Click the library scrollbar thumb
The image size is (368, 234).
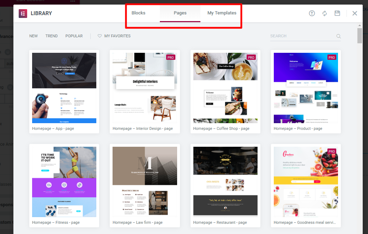[360, 36]
